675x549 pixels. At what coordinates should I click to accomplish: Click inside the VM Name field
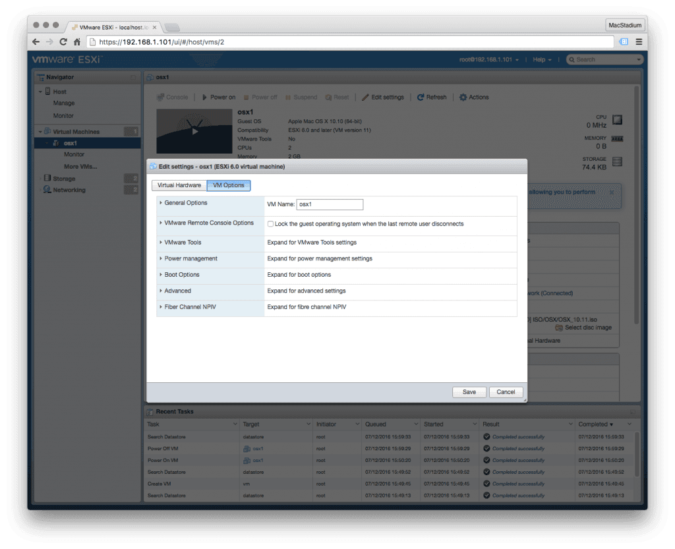click(x=330, y=204)
